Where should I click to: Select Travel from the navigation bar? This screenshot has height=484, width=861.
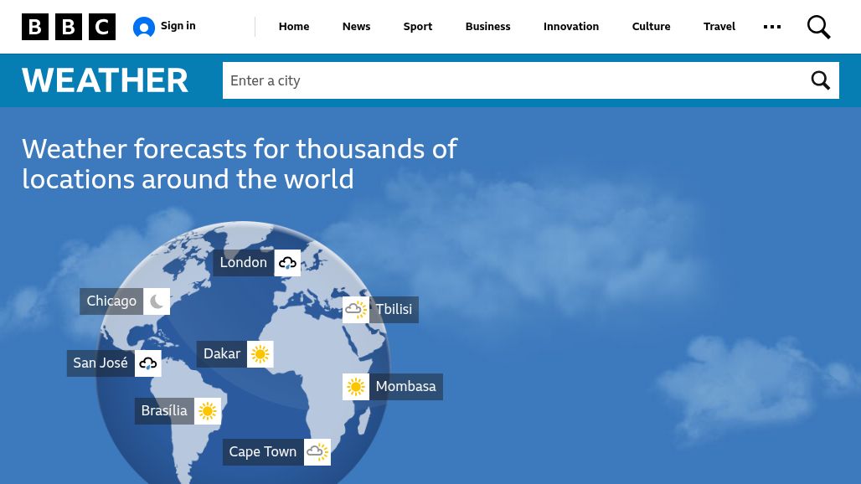[719, 27]
